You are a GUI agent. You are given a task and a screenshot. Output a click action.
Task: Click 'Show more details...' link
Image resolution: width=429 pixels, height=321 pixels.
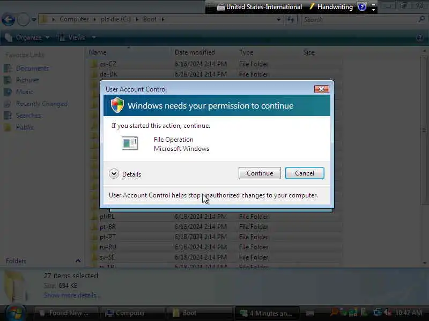point(72,295)
